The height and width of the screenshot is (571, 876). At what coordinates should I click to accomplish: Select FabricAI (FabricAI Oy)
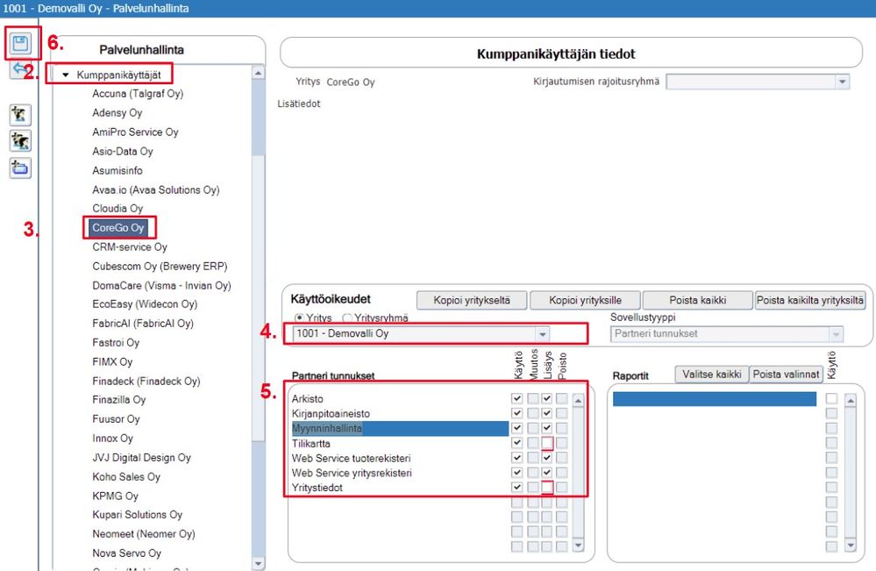[142, 324]
